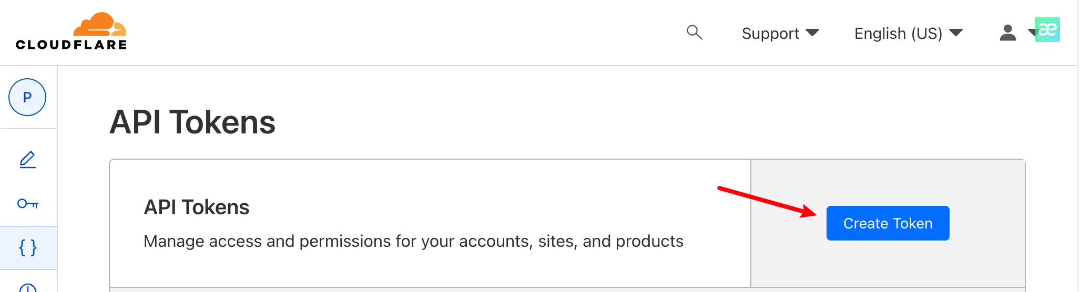Viewport: 1080px width, 292px height.
Task: Open Preferences via the pencil sidebar icon
Action: tap(28, 160)
